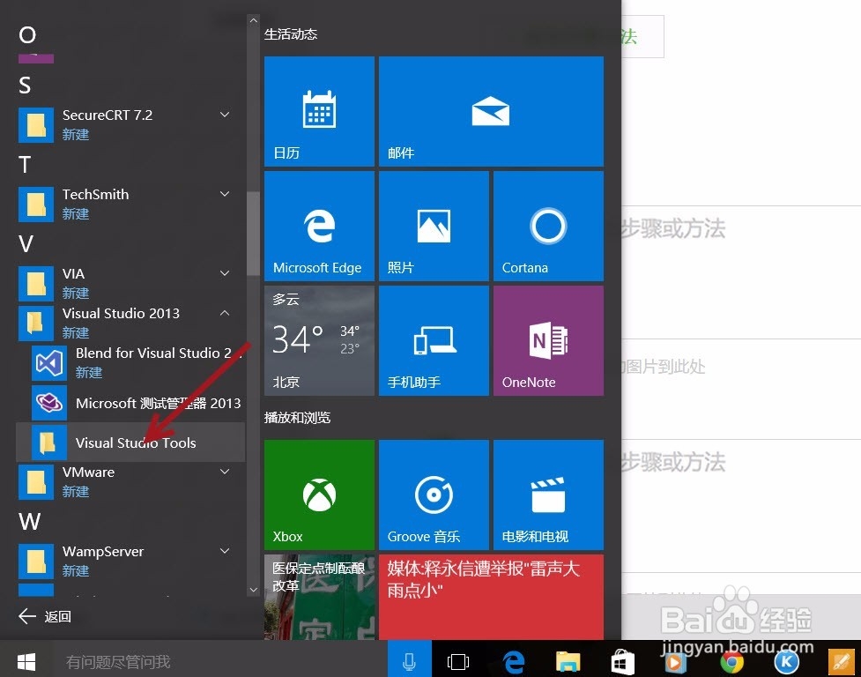861x677 pixels.
Task: Click the 播放和浏览 group heading
Action: click(x=297, y=418)
